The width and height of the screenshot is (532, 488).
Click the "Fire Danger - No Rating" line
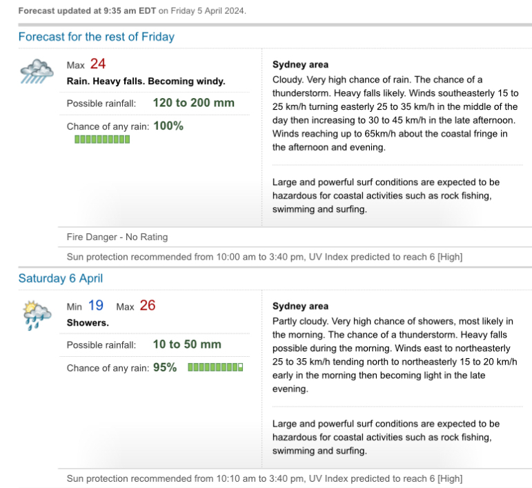117,237
